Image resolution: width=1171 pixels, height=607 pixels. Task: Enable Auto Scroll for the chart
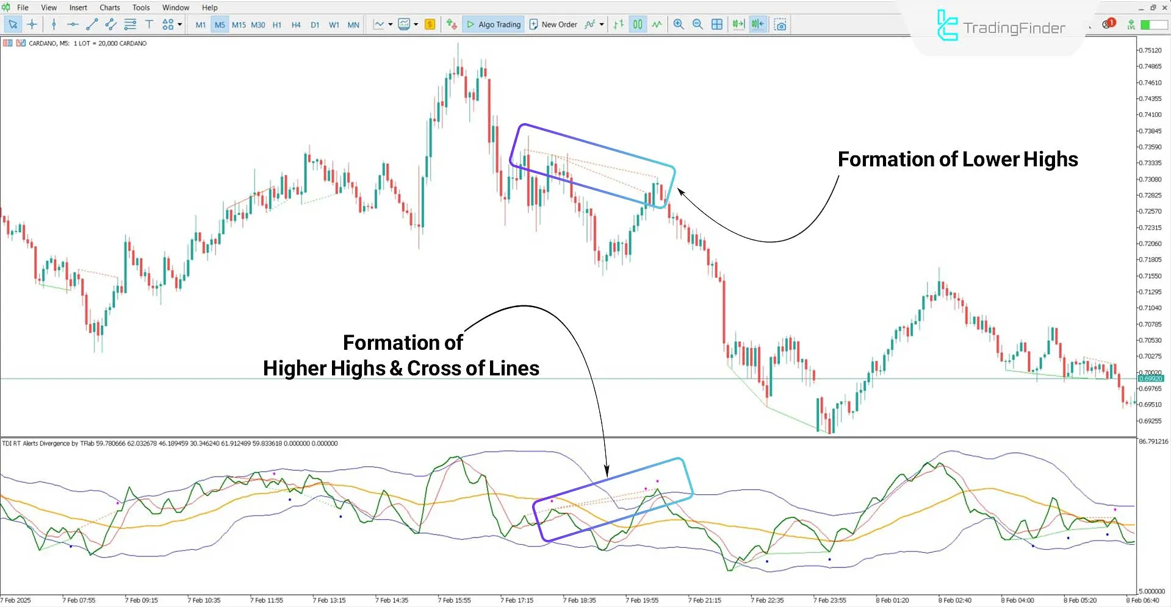(738, 24)
